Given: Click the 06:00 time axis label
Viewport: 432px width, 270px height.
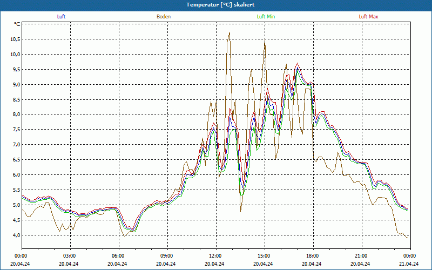Looking at the screenshot, I should click(119, 256).
